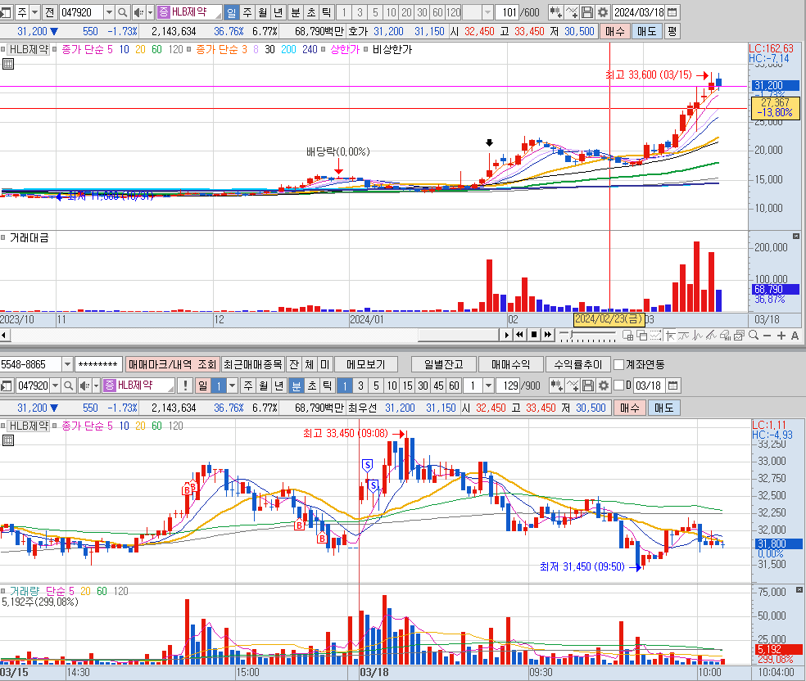Toggle 거래대금 indicator marker
This screenshot has height=681, width=806.
3,238
